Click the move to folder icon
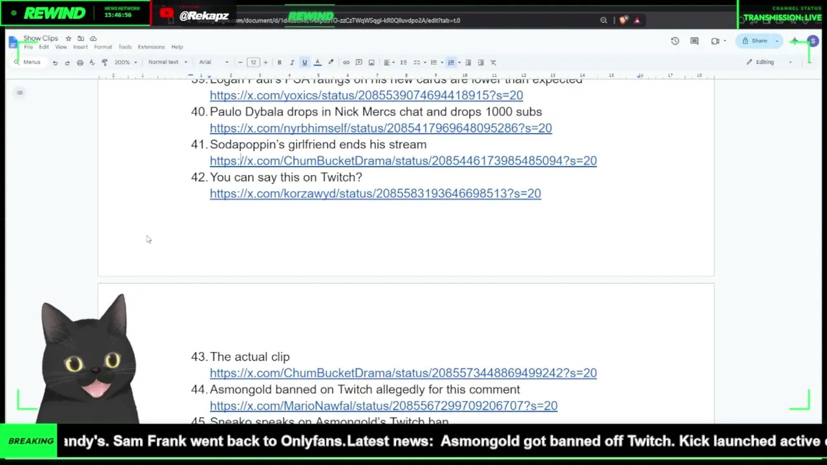 [81, 39]
